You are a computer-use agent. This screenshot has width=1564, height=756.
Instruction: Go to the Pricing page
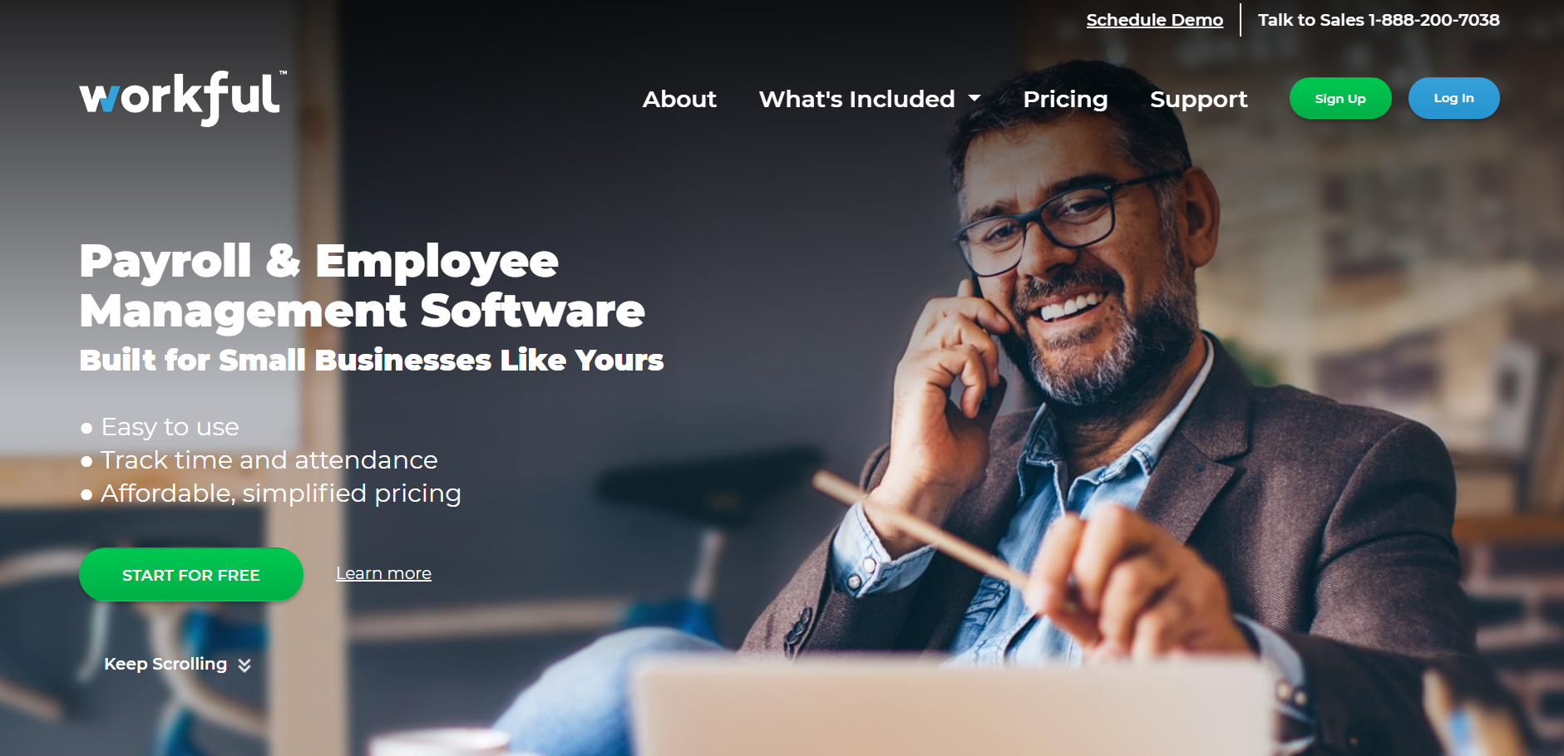(1065, 99)
